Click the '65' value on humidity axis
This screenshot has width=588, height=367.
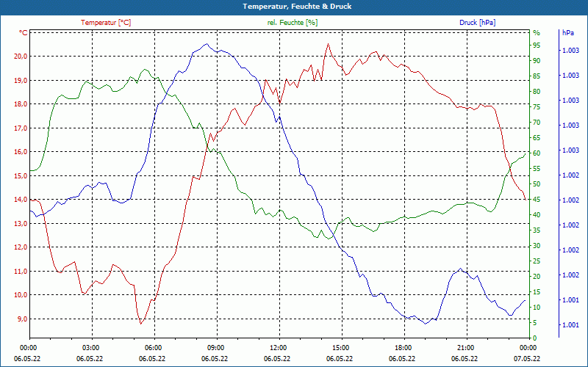[x=537, y=138]
